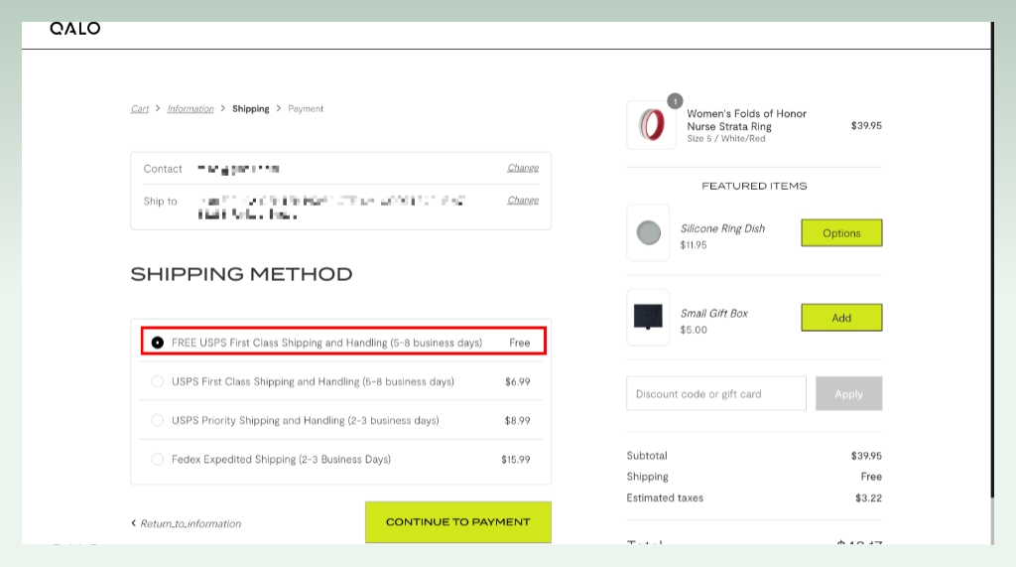Click the back chevron before Return to information

[x=134, y=523]
